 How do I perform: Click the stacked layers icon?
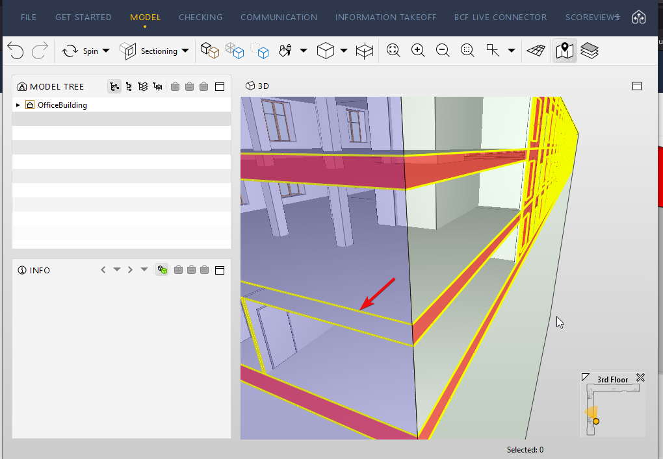pyautogui.click(x=590, y=51)
